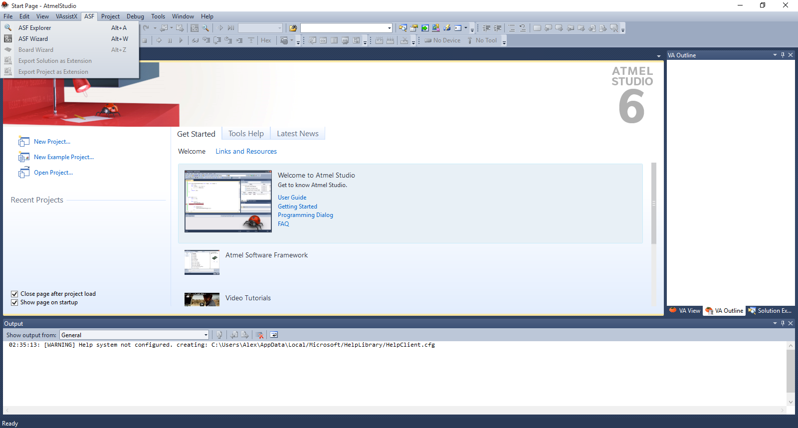
Task: Click the Open File toolbar icon
Action: [x=293, y=28]
